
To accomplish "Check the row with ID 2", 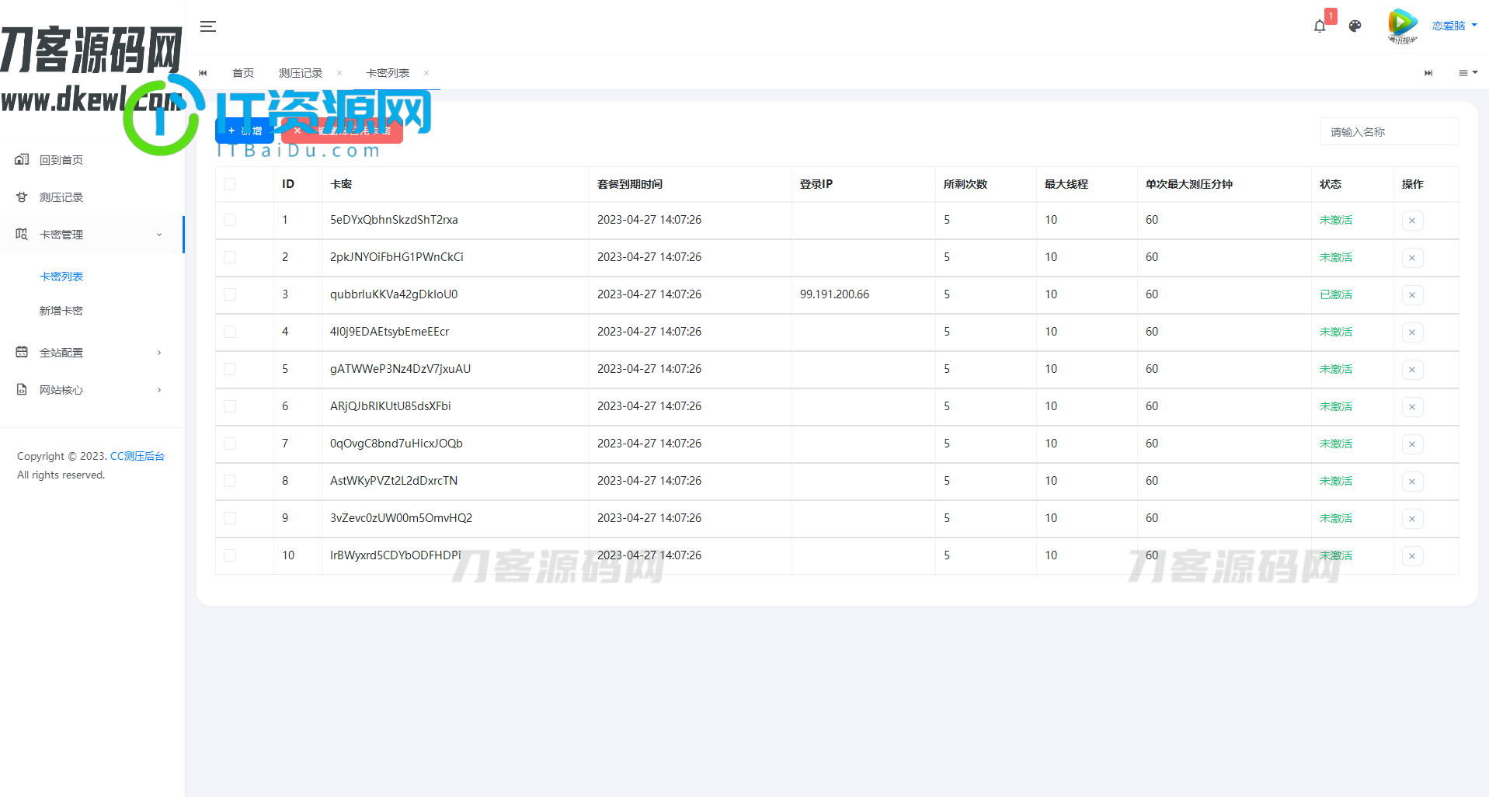I will pyautogui.click(x=230, y=257).
